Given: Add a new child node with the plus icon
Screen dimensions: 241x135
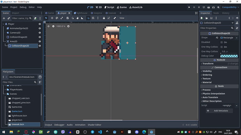Looking at the screenshot, I should 4,18.
